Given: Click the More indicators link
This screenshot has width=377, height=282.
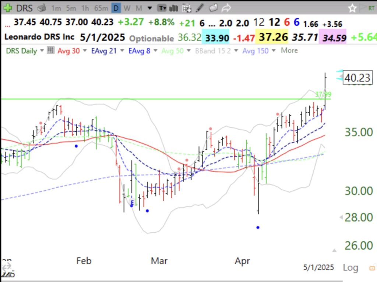Looking at the screenshot, I should pyautogui.click(x=289, y=51).
